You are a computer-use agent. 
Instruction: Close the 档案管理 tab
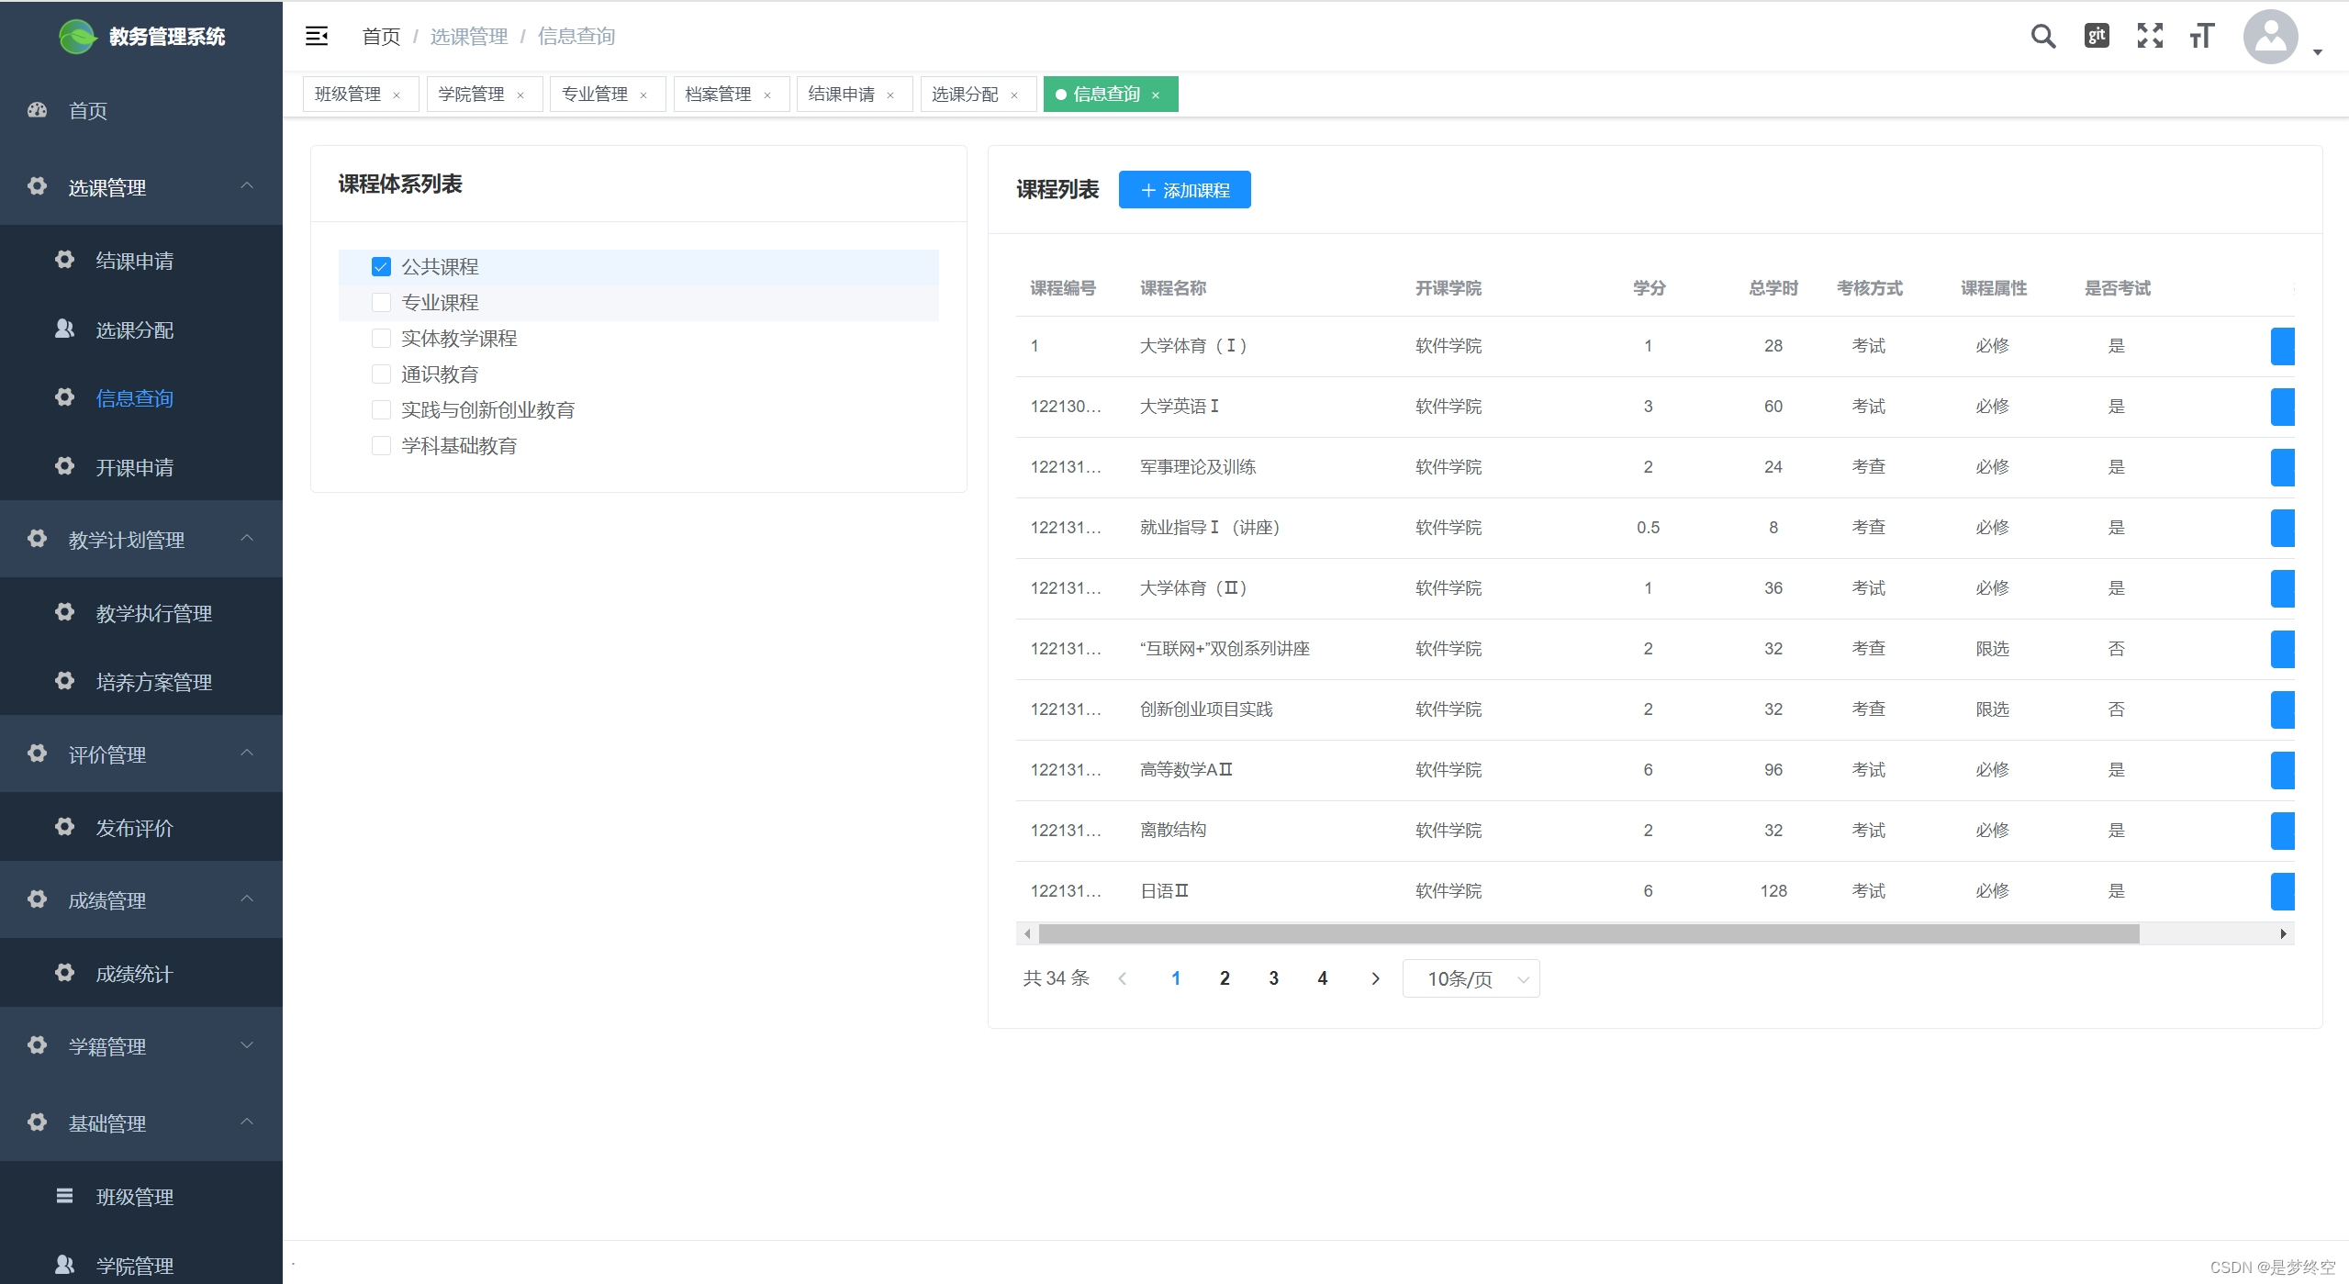pos(767,95)
